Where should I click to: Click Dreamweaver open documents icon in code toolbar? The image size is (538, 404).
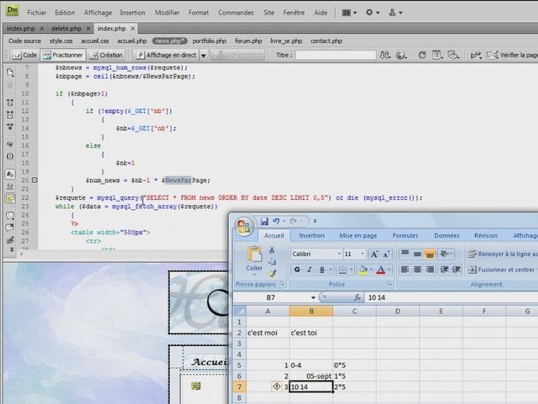pos(10,72)
